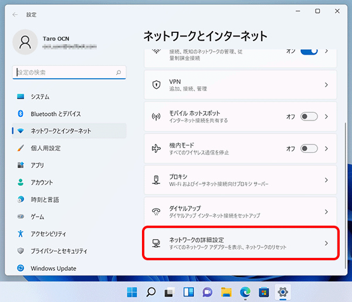Open 個人用設定 in the sidebar
The height and width of the screenshot is (302, 352).
(46, 148)
